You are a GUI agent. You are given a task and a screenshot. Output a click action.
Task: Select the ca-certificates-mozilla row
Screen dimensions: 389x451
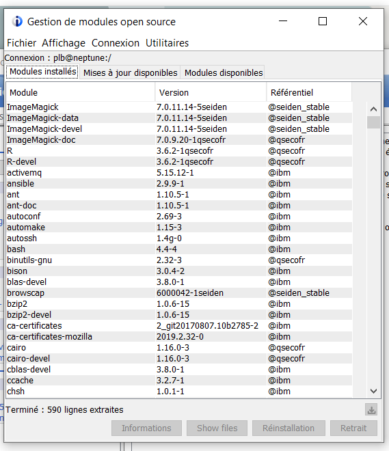[179, 336]
